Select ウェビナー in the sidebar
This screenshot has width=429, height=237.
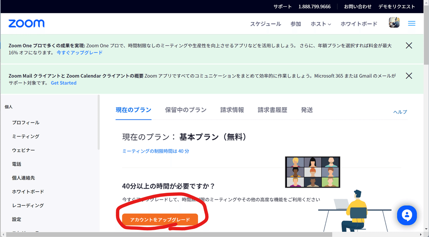[x=24, y=150]
